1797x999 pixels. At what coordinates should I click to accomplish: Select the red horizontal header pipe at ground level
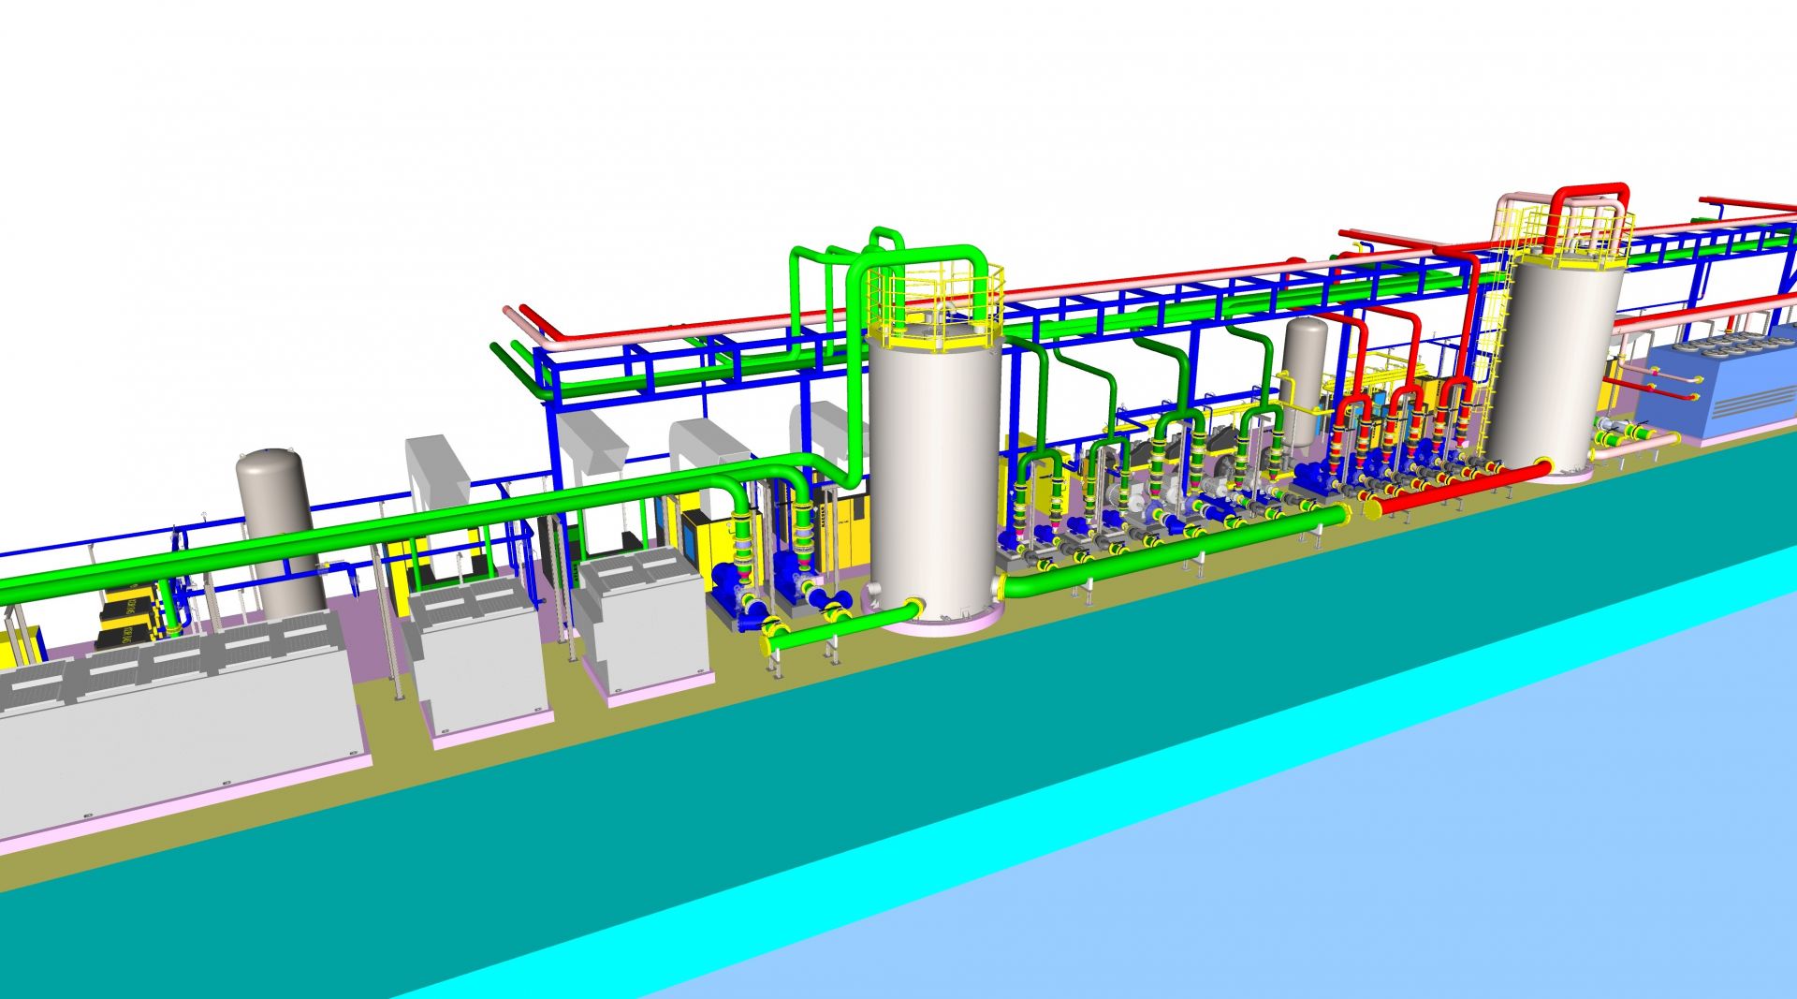pos(1460,488)
